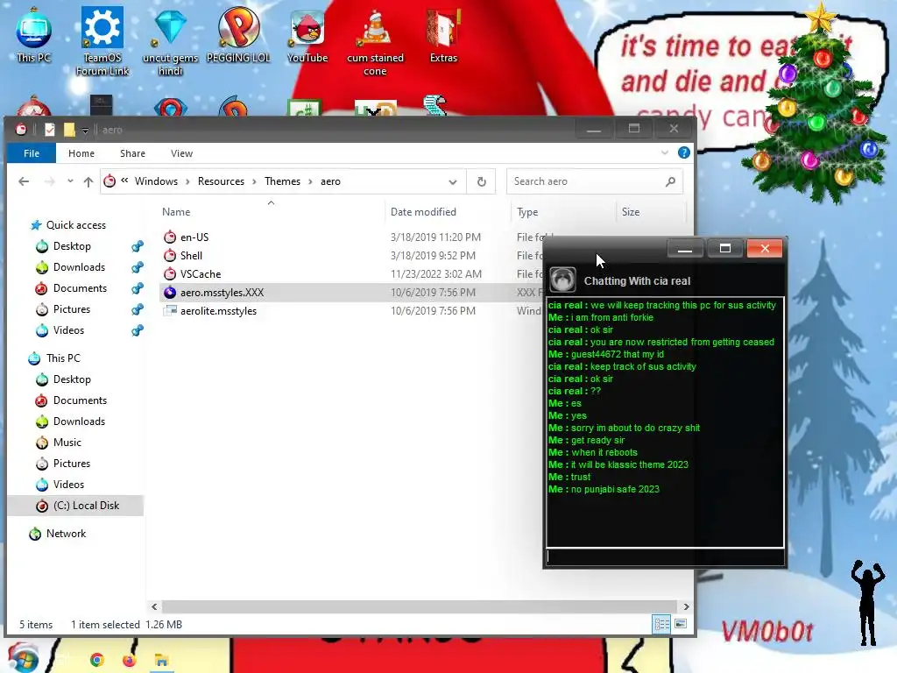This screenshot has height=673, width=897.
Task: Open the View ribbon tab
Action: tap(181, 153)
